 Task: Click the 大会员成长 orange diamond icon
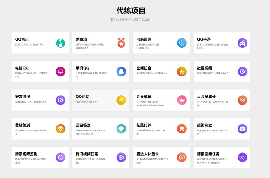(243, 100)
